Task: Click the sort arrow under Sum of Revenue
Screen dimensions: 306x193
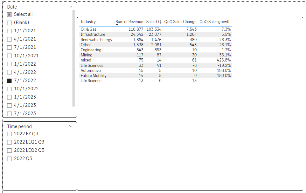Action: (x=117, y=25)
